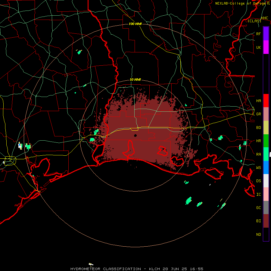Click the DS legend label

258,181
